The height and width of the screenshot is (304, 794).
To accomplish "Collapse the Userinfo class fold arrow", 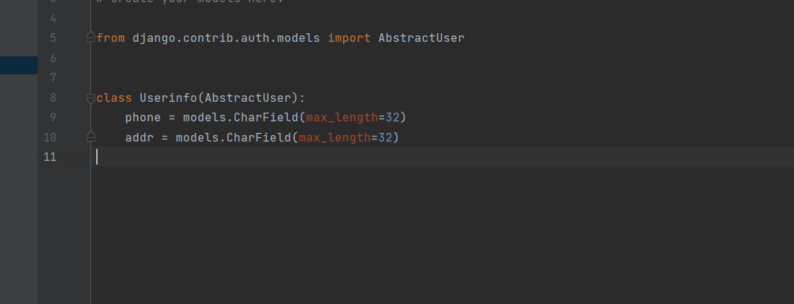I will (90, 97).
